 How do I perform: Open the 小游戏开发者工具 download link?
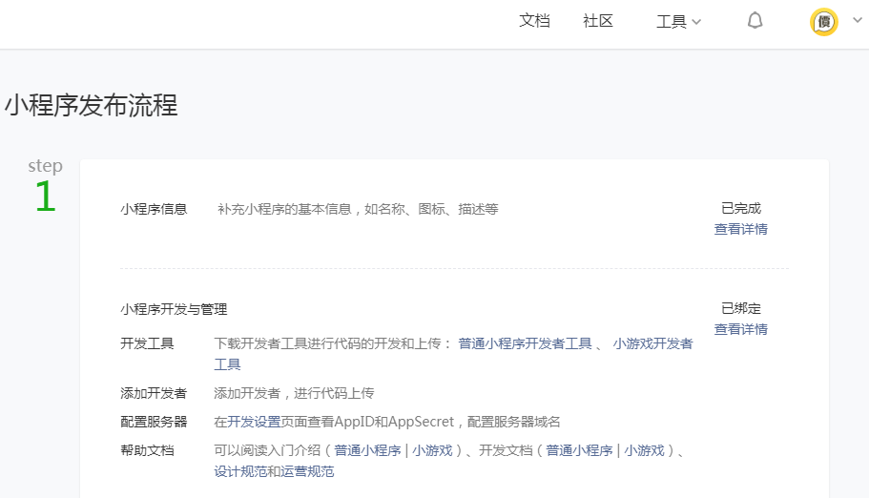(652, 343)
